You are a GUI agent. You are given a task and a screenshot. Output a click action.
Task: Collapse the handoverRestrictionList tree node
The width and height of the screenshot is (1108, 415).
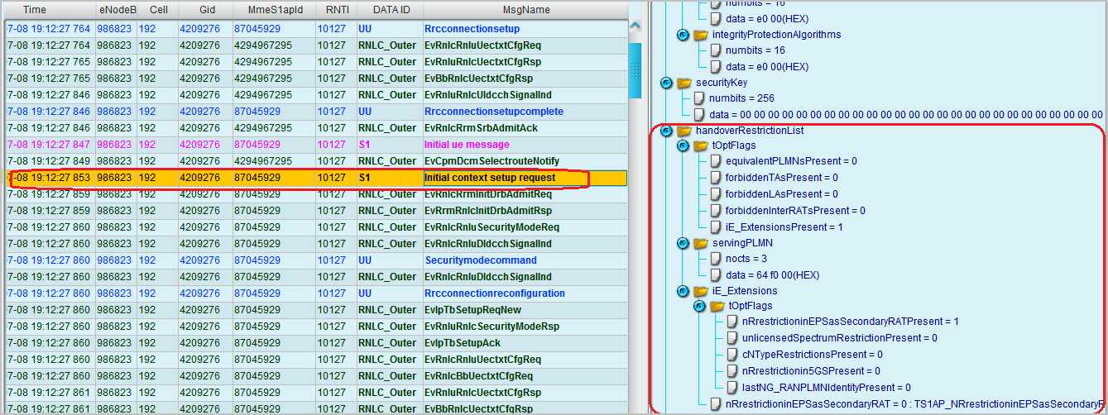[x=666, y=131]
